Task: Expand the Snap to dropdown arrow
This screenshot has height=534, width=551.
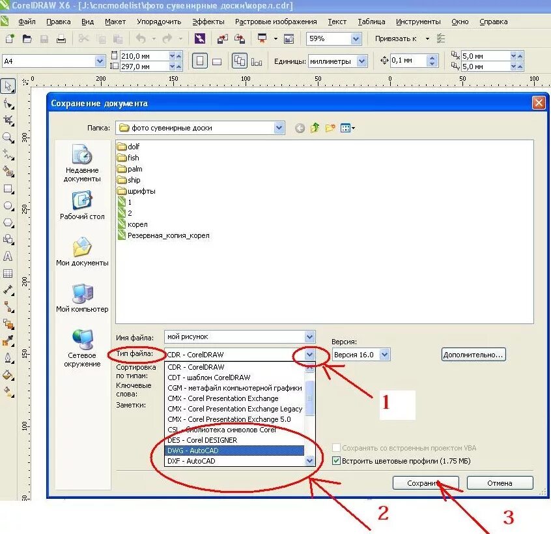Action: 427,38
